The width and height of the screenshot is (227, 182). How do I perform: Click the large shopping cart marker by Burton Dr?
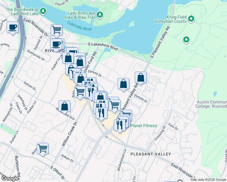pos(80,93)
